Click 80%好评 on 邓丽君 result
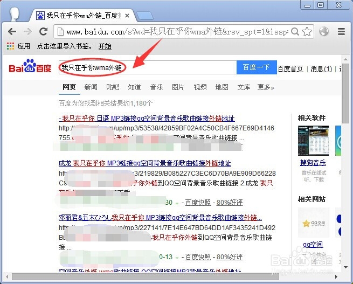Image resolution: width=353 pixels, height=284 pixels. (x=230, y=257)
